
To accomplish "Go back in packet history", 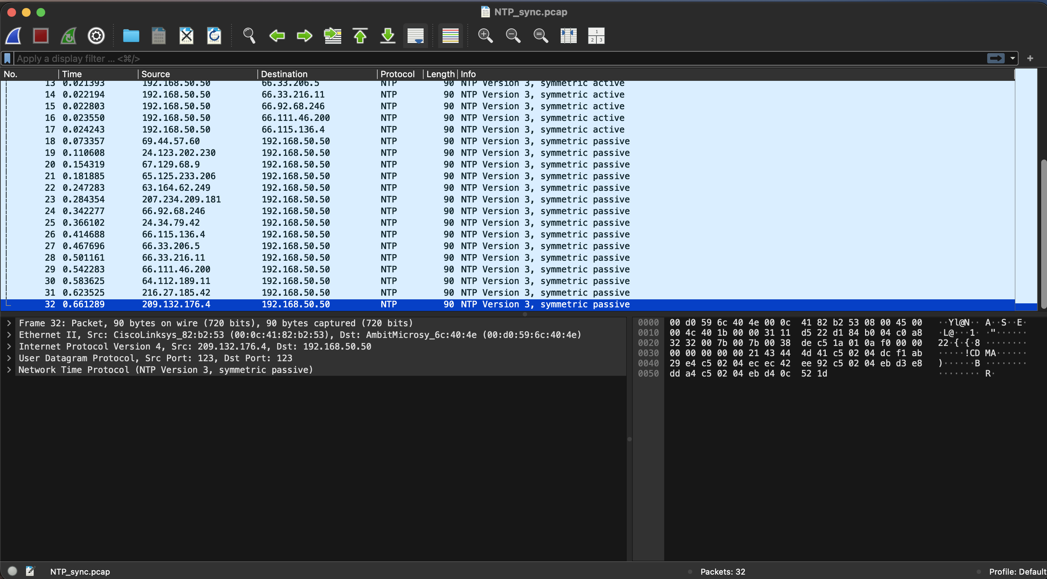I will coord(277,36).
